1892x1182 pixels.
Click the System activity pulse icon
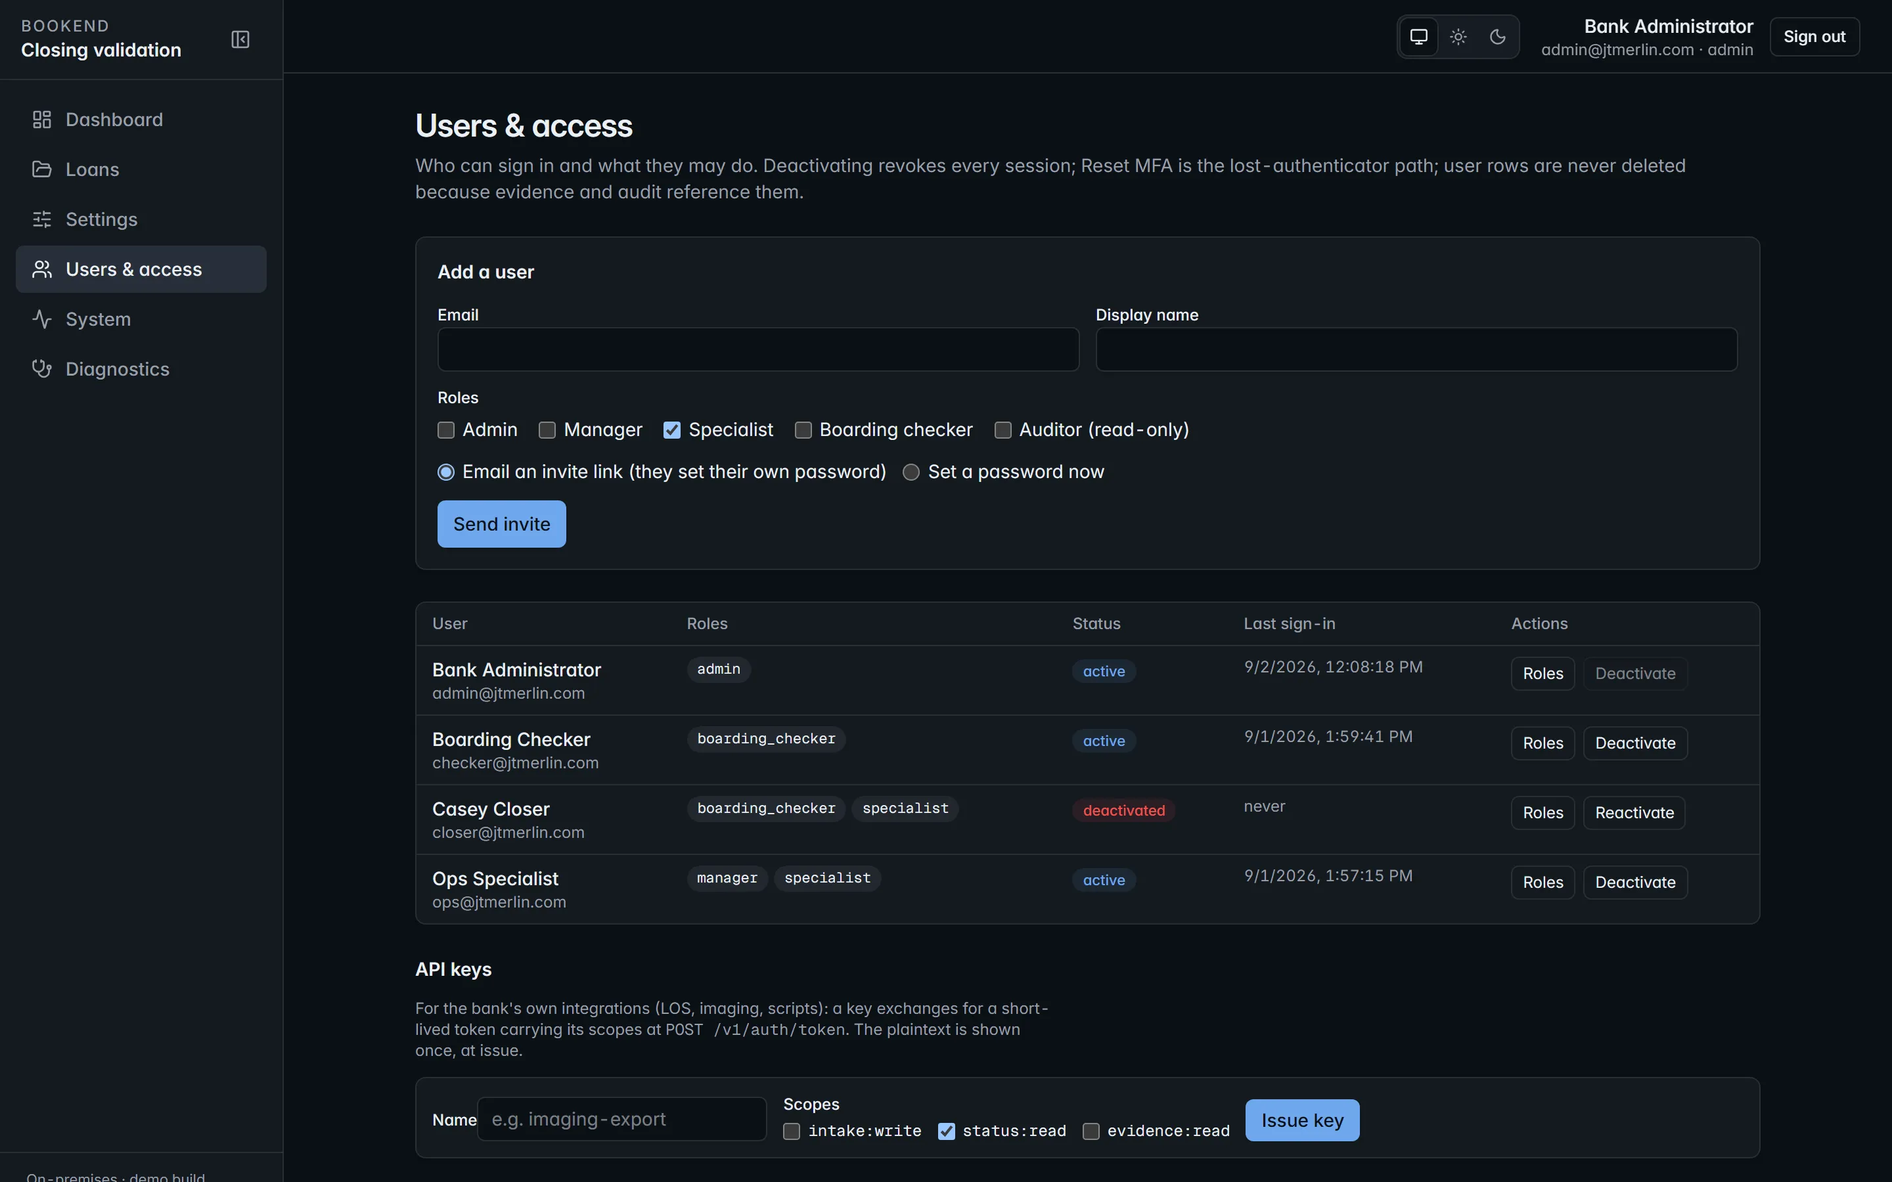point(41,319)
